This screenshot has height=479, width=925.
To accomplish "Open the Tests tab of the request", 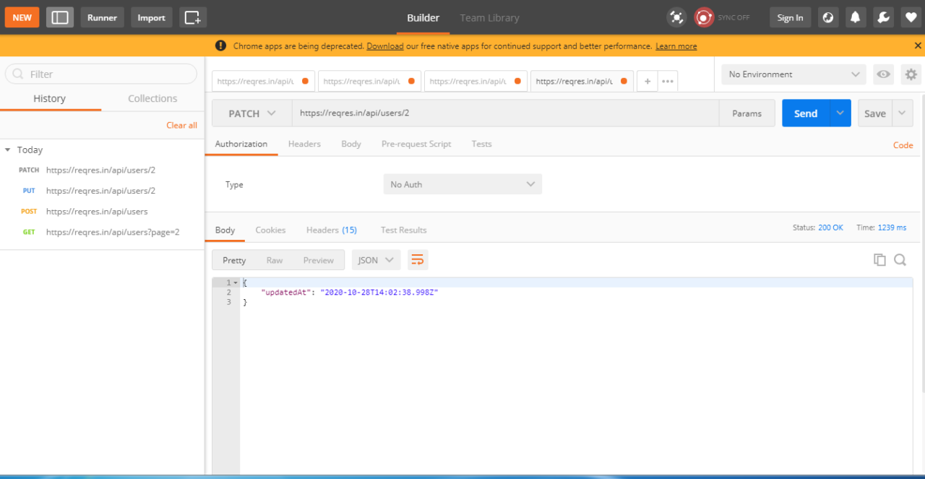I will click(x=481, y=144).
